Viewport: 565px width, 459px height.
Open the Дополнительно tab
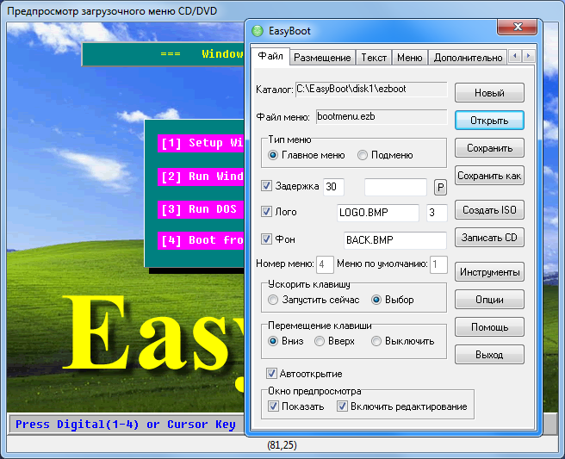click(468, 58)
